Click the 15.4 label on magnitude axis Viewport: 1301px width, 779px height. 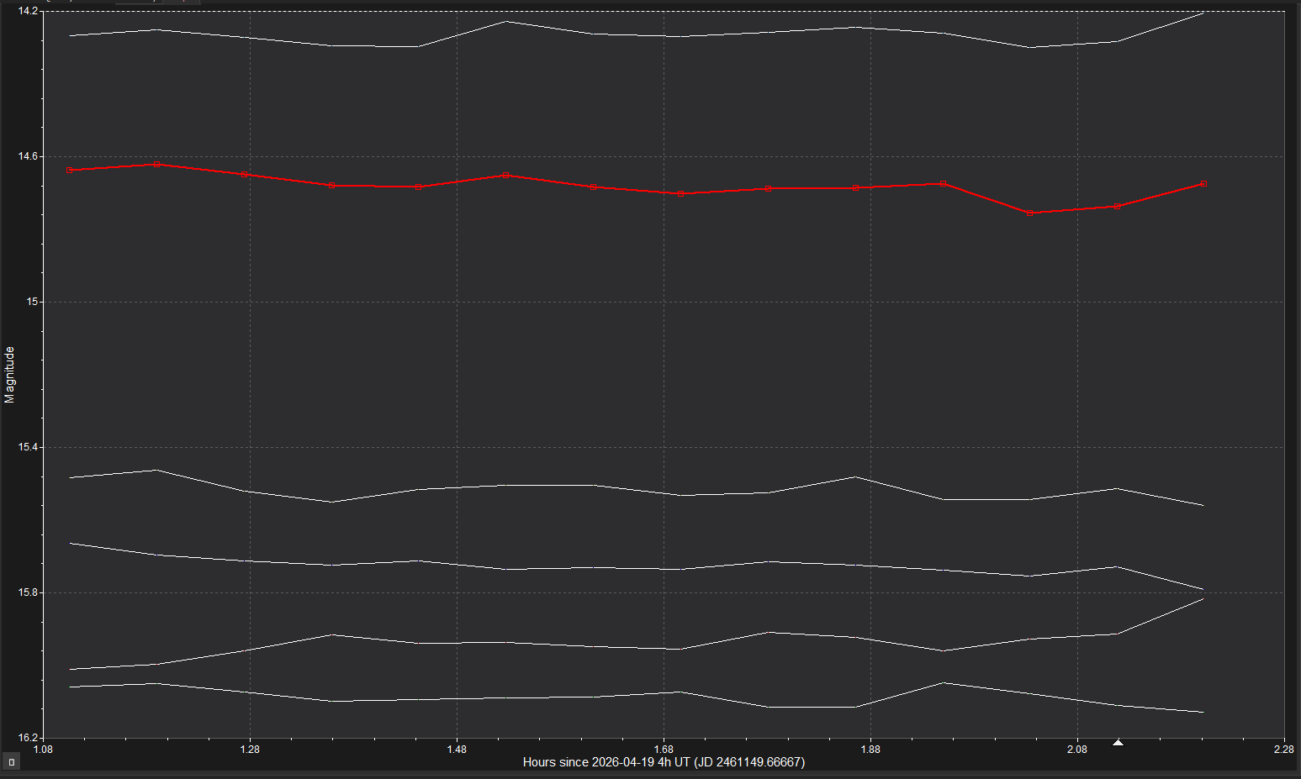point(28,447)
